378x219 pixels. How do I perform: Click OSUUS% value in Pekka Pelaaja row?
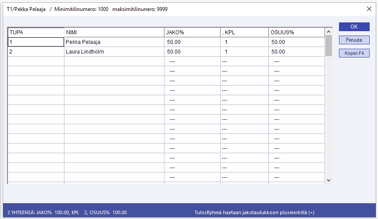(296, 42)
